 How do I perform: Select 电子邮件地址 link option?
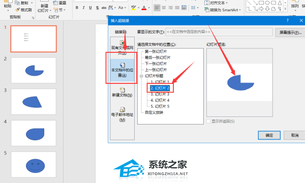[122, 114]
